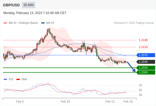Click the RSI 70 axis value

tap(140, 85)
